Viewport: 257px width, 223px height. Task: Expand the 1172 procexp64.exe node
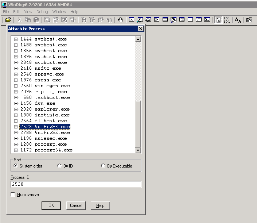tap(16, 150)
